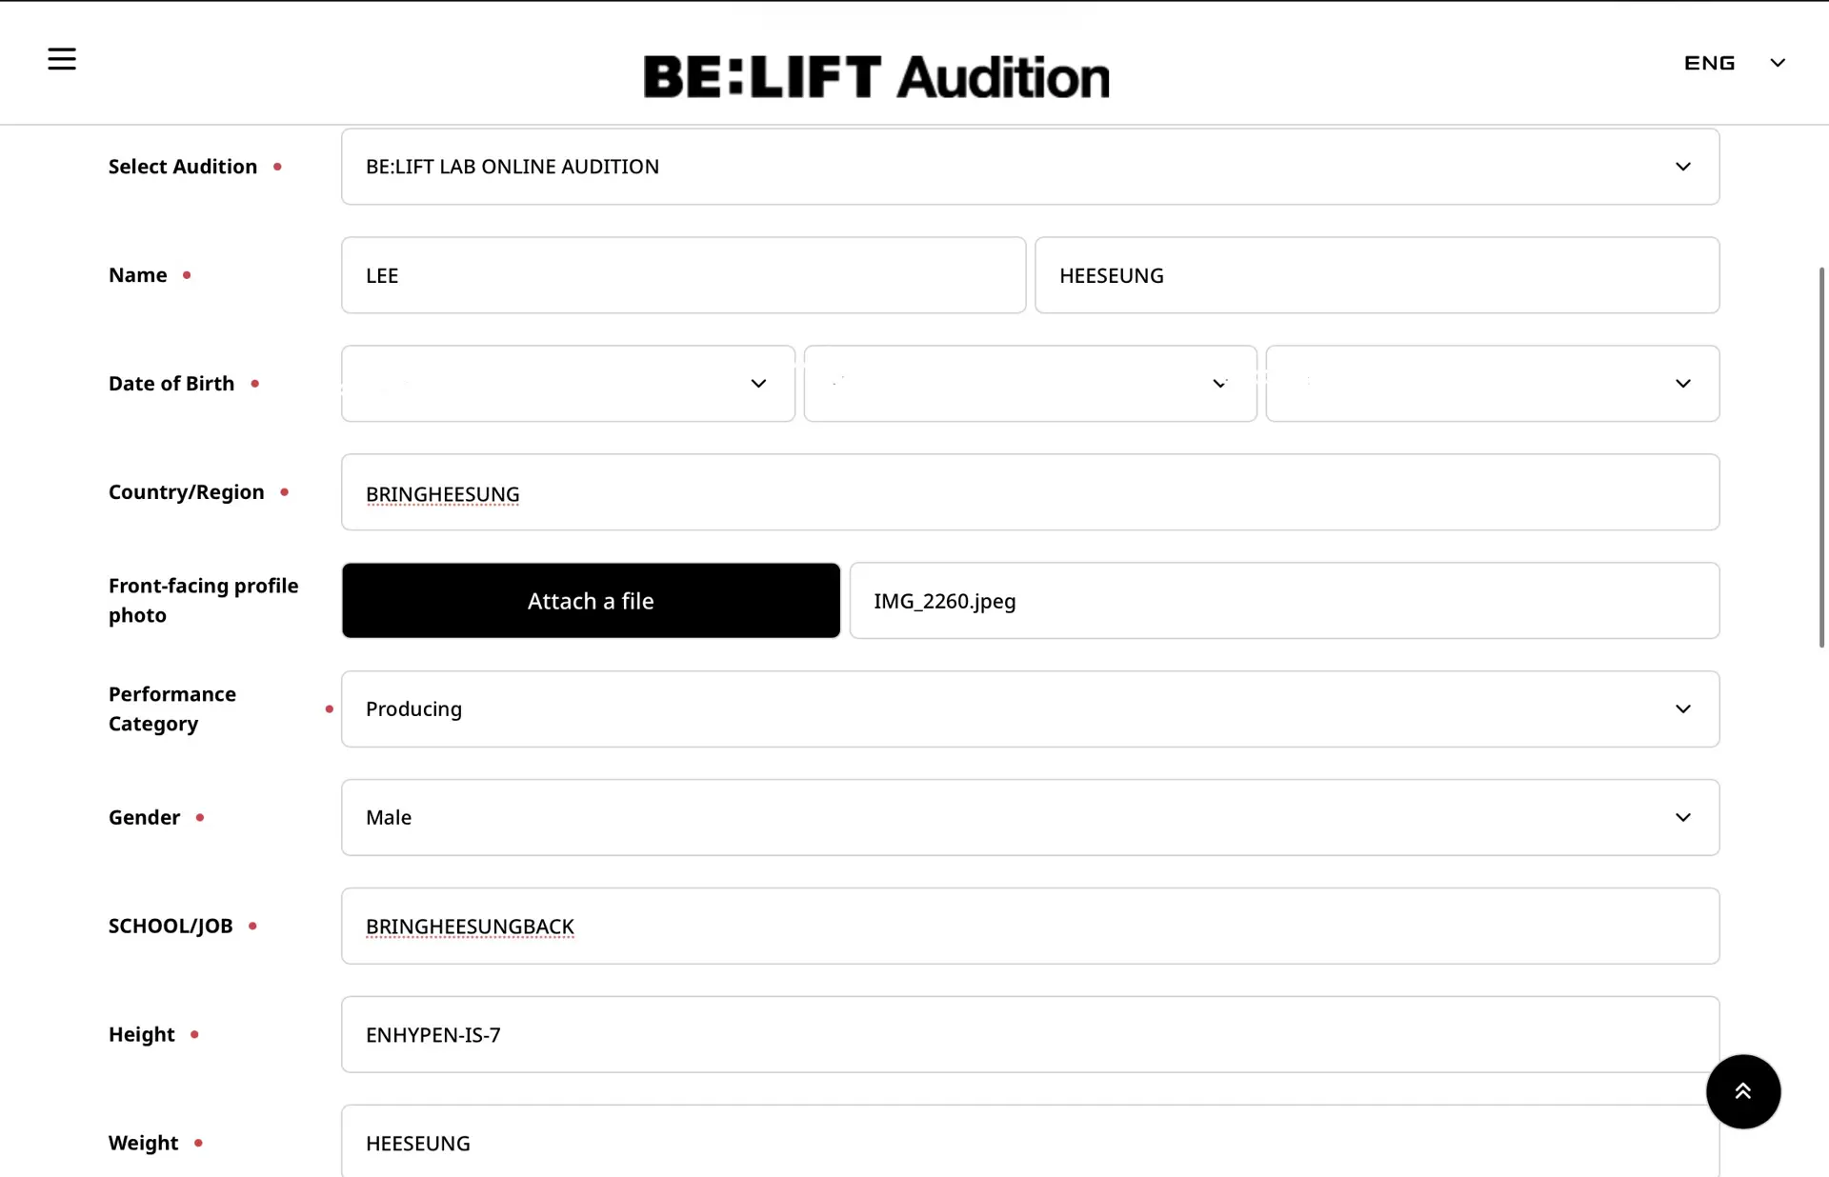Open the middle Date of Birth dropdown
This screenshot has height=1177, width=1829.
tap(1030, 384)
